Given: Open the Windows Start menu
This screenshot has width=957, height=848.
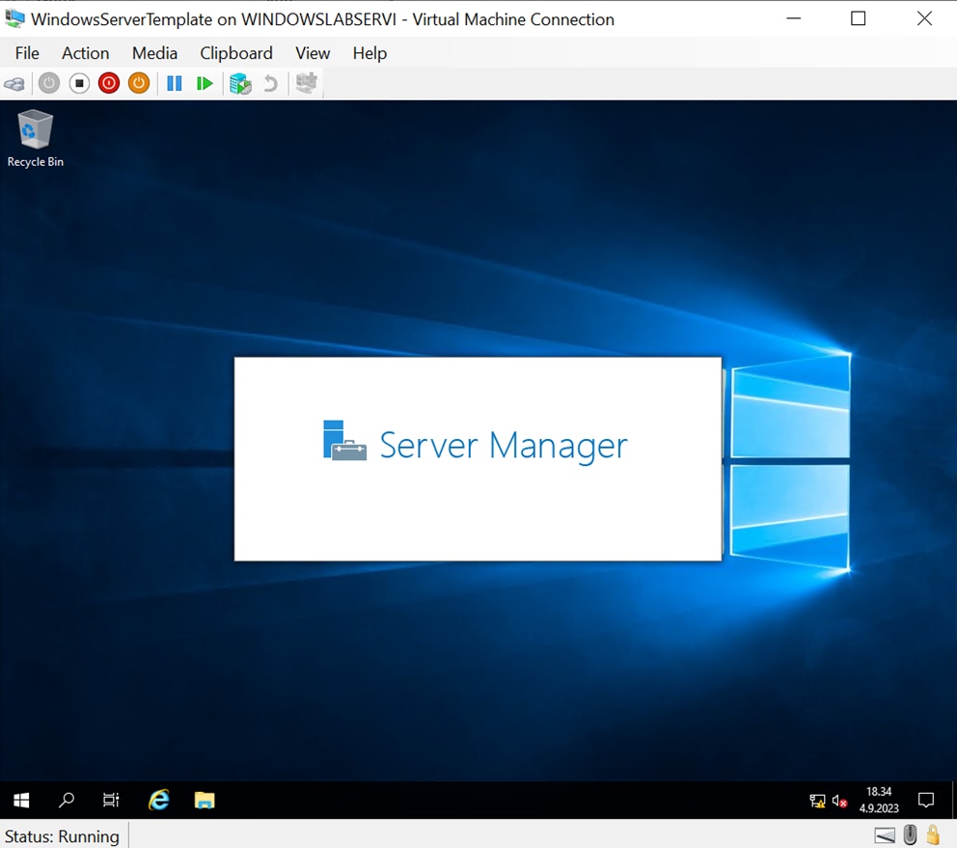Looking at the screenshot, I should [x=21, y=800].
